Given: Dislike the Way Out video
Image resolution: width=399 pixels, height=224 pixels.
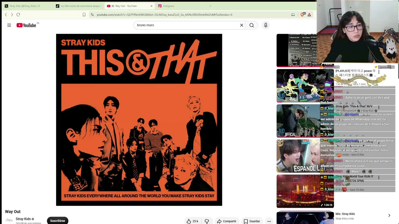Looking at the screenshot, I should pos(207,221).
